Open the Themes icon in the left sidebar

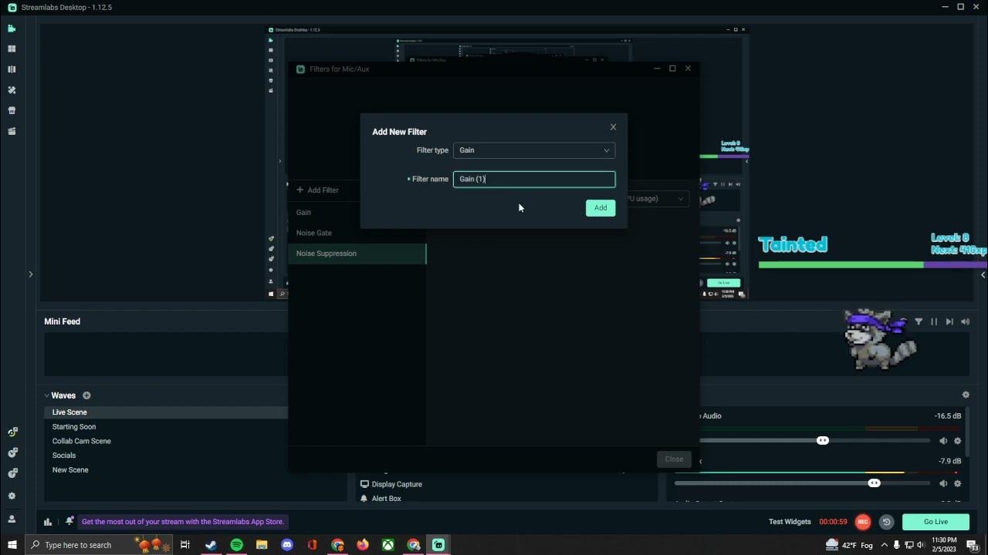(x=12, y=90)
